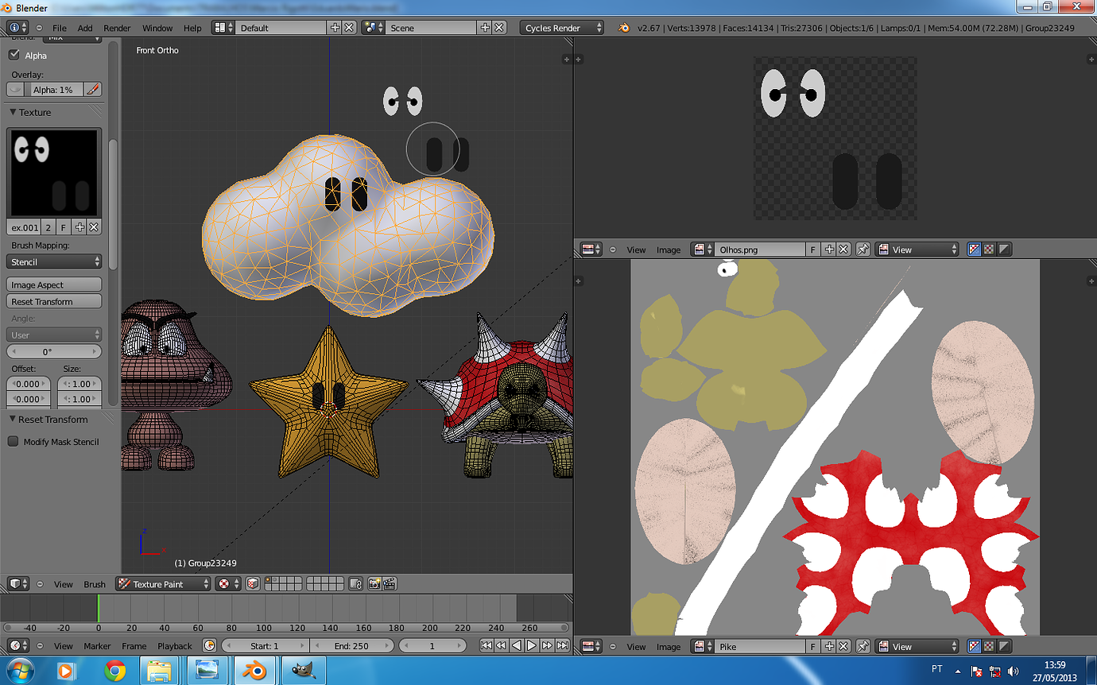Open the pivot point selector dropdown

228,584
